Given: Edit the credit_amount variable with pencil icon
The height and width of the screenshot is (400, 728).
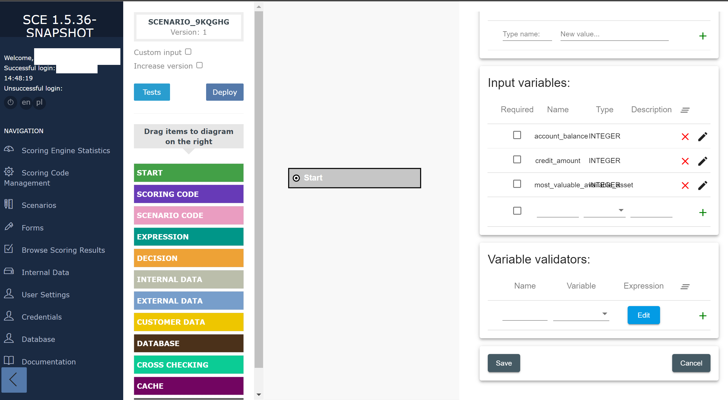Looking at the screenshot, I should 702,161.
